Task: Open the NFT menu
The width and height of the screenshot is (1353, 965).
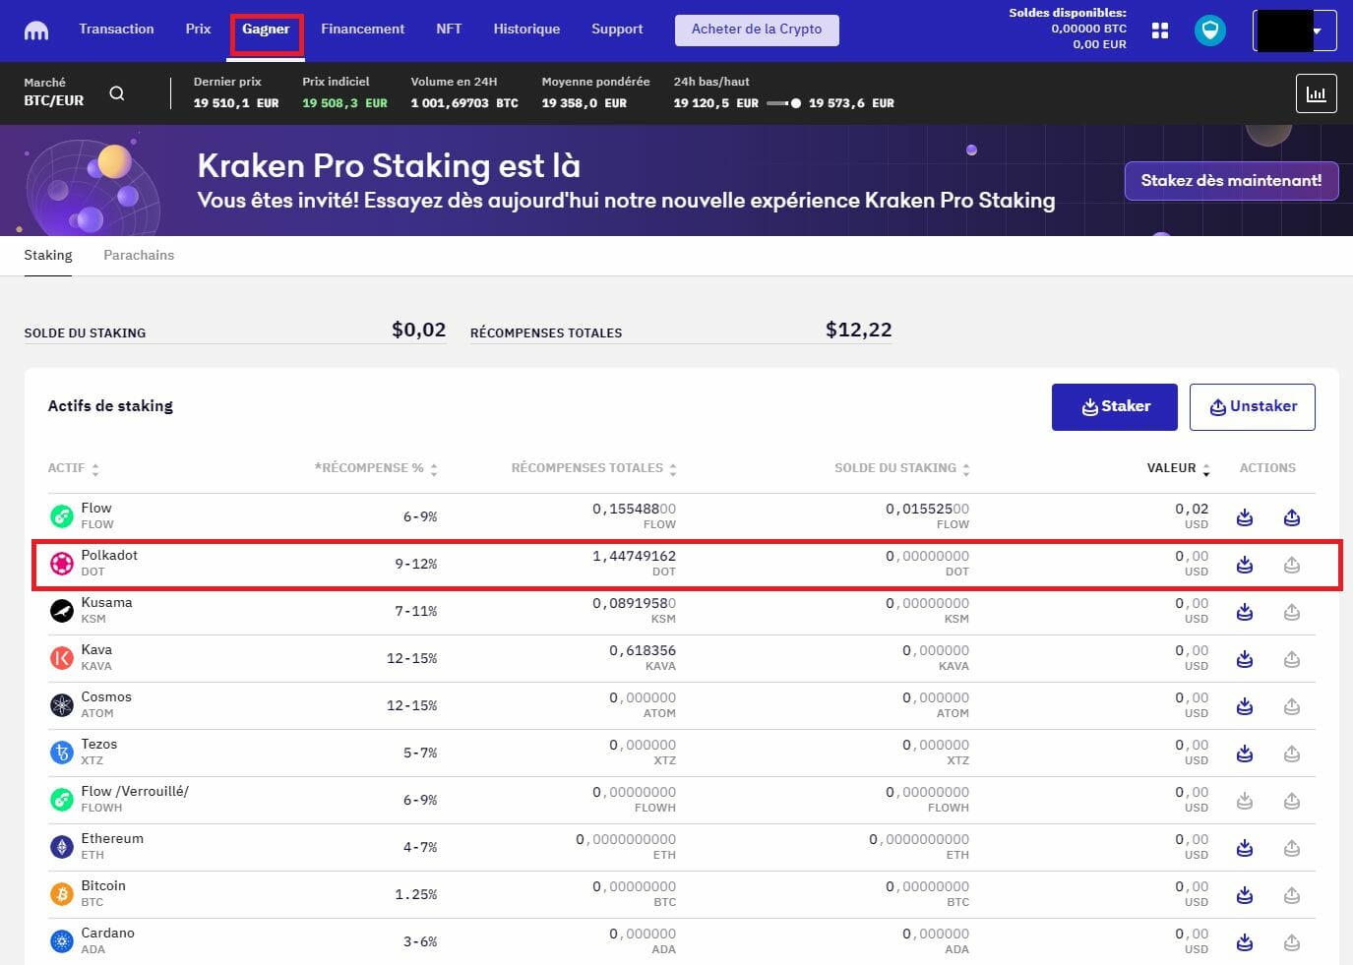Action: coord(449,30)
